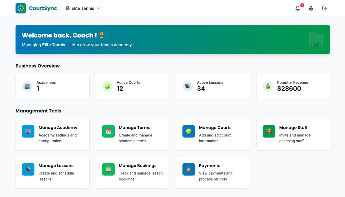Click the Manage Courts tennis ball icon

pyautogui.click(x=189, y=131)
